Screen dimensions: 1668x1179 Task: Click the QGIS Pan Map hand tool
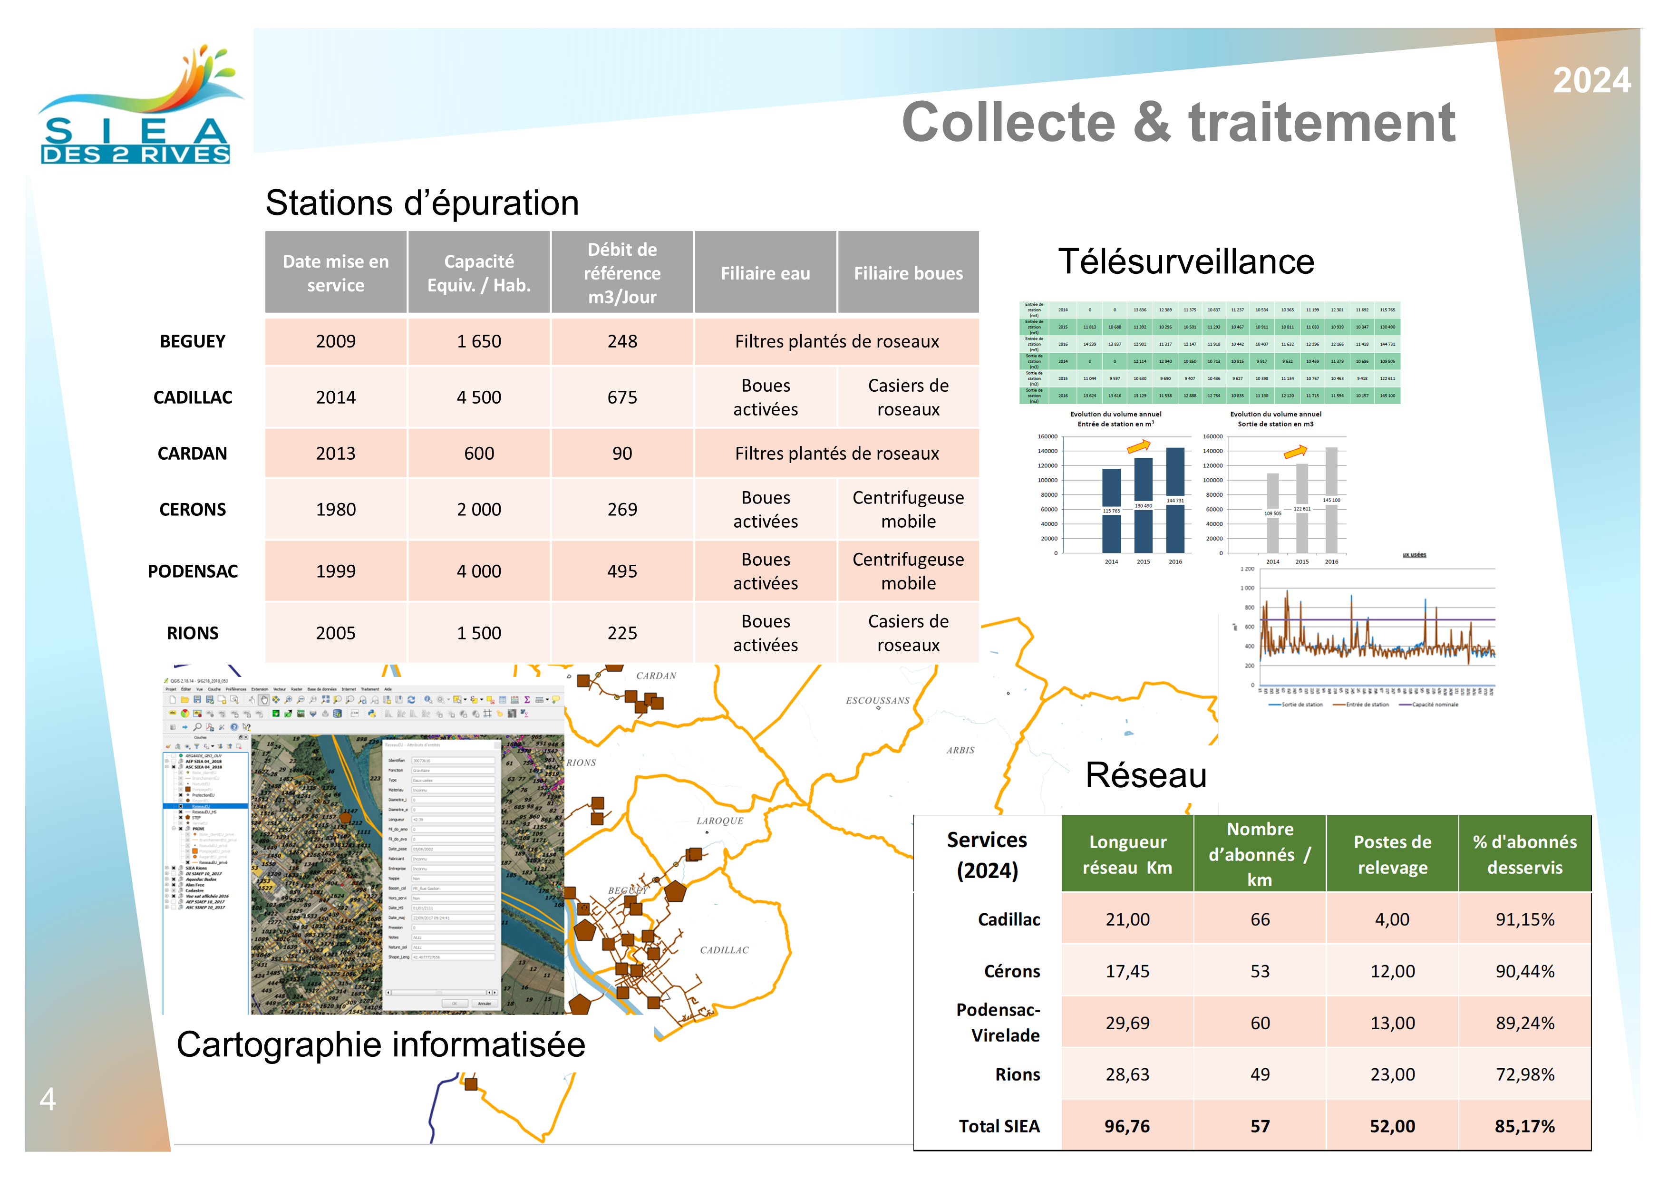[264, 699]
